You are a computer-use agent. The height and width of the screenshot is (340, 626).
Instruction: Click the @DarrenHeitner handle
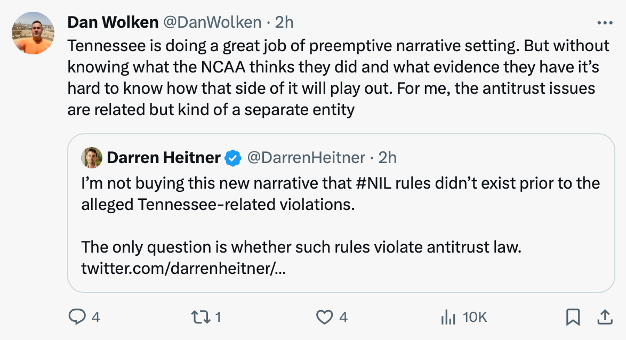click(x=307, y=158)
